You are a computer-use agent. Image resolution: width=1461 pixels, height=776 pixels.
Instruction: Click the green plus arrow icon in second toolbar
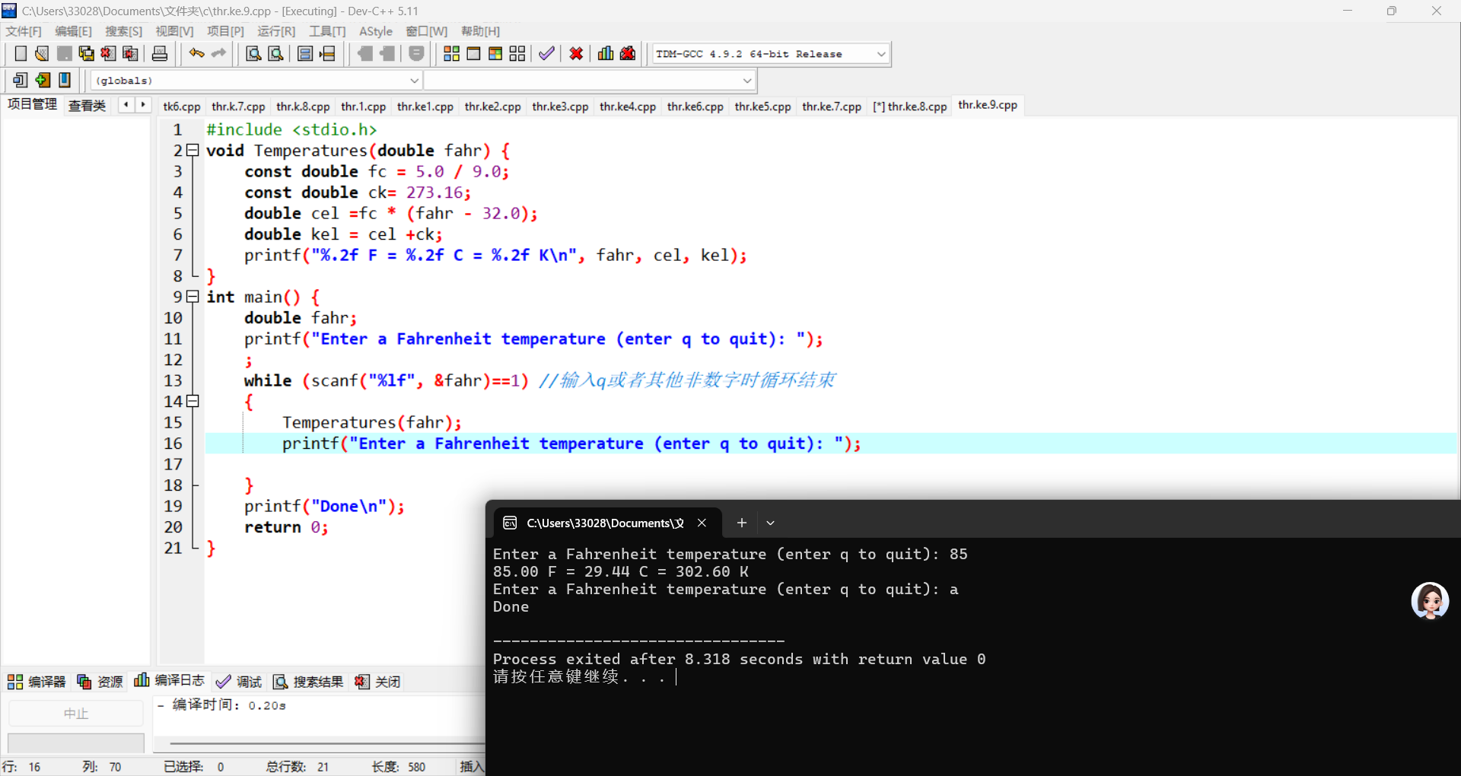point(43,80)
